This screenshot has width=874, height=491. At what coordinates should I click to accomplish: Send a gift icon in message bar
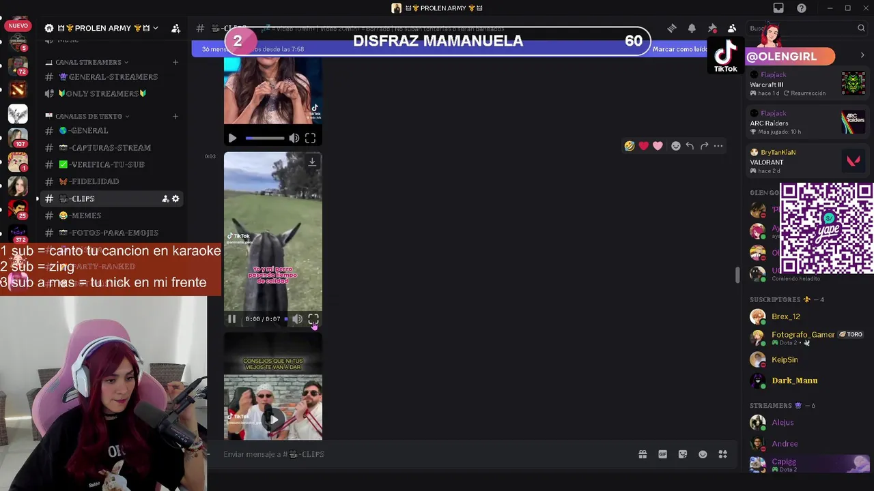[x=643, y=454]
